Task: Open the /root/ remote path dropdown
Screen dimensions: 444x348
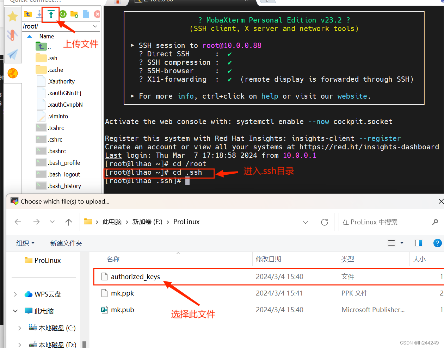Action: tap(95, 26)
